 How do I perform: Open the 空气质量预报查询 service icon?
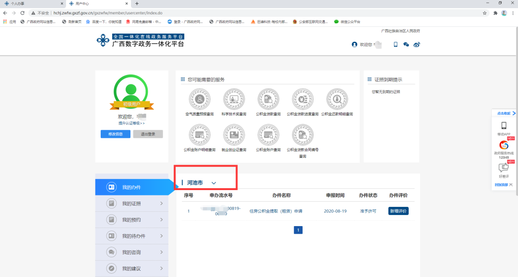point(200,99)
